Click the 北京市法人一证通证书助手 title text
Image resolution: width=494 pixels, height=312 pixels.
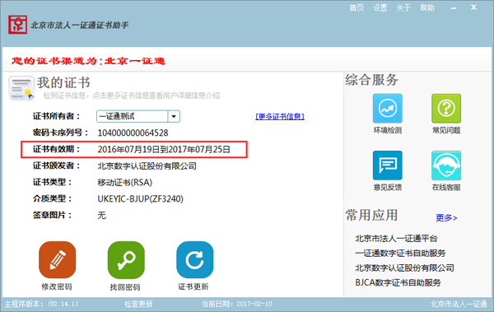(79, 26)
